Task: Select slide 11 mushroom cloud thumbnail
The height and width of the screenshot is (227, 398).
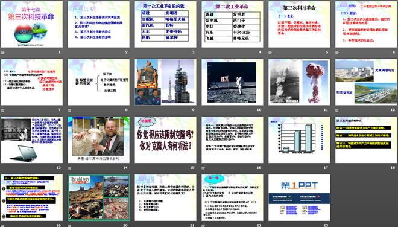Action: point(299,82)
